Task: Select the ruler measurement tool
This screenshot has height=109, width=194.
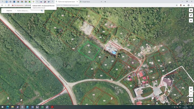Action: tap(191, 15)
